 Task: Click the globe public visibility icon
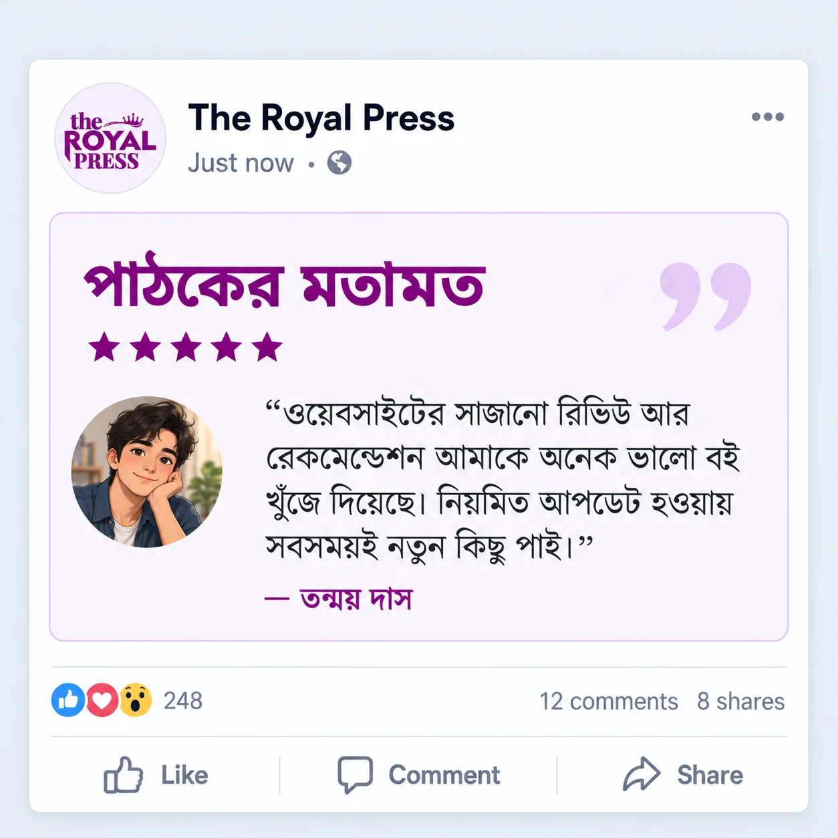(x=339, y=162)
